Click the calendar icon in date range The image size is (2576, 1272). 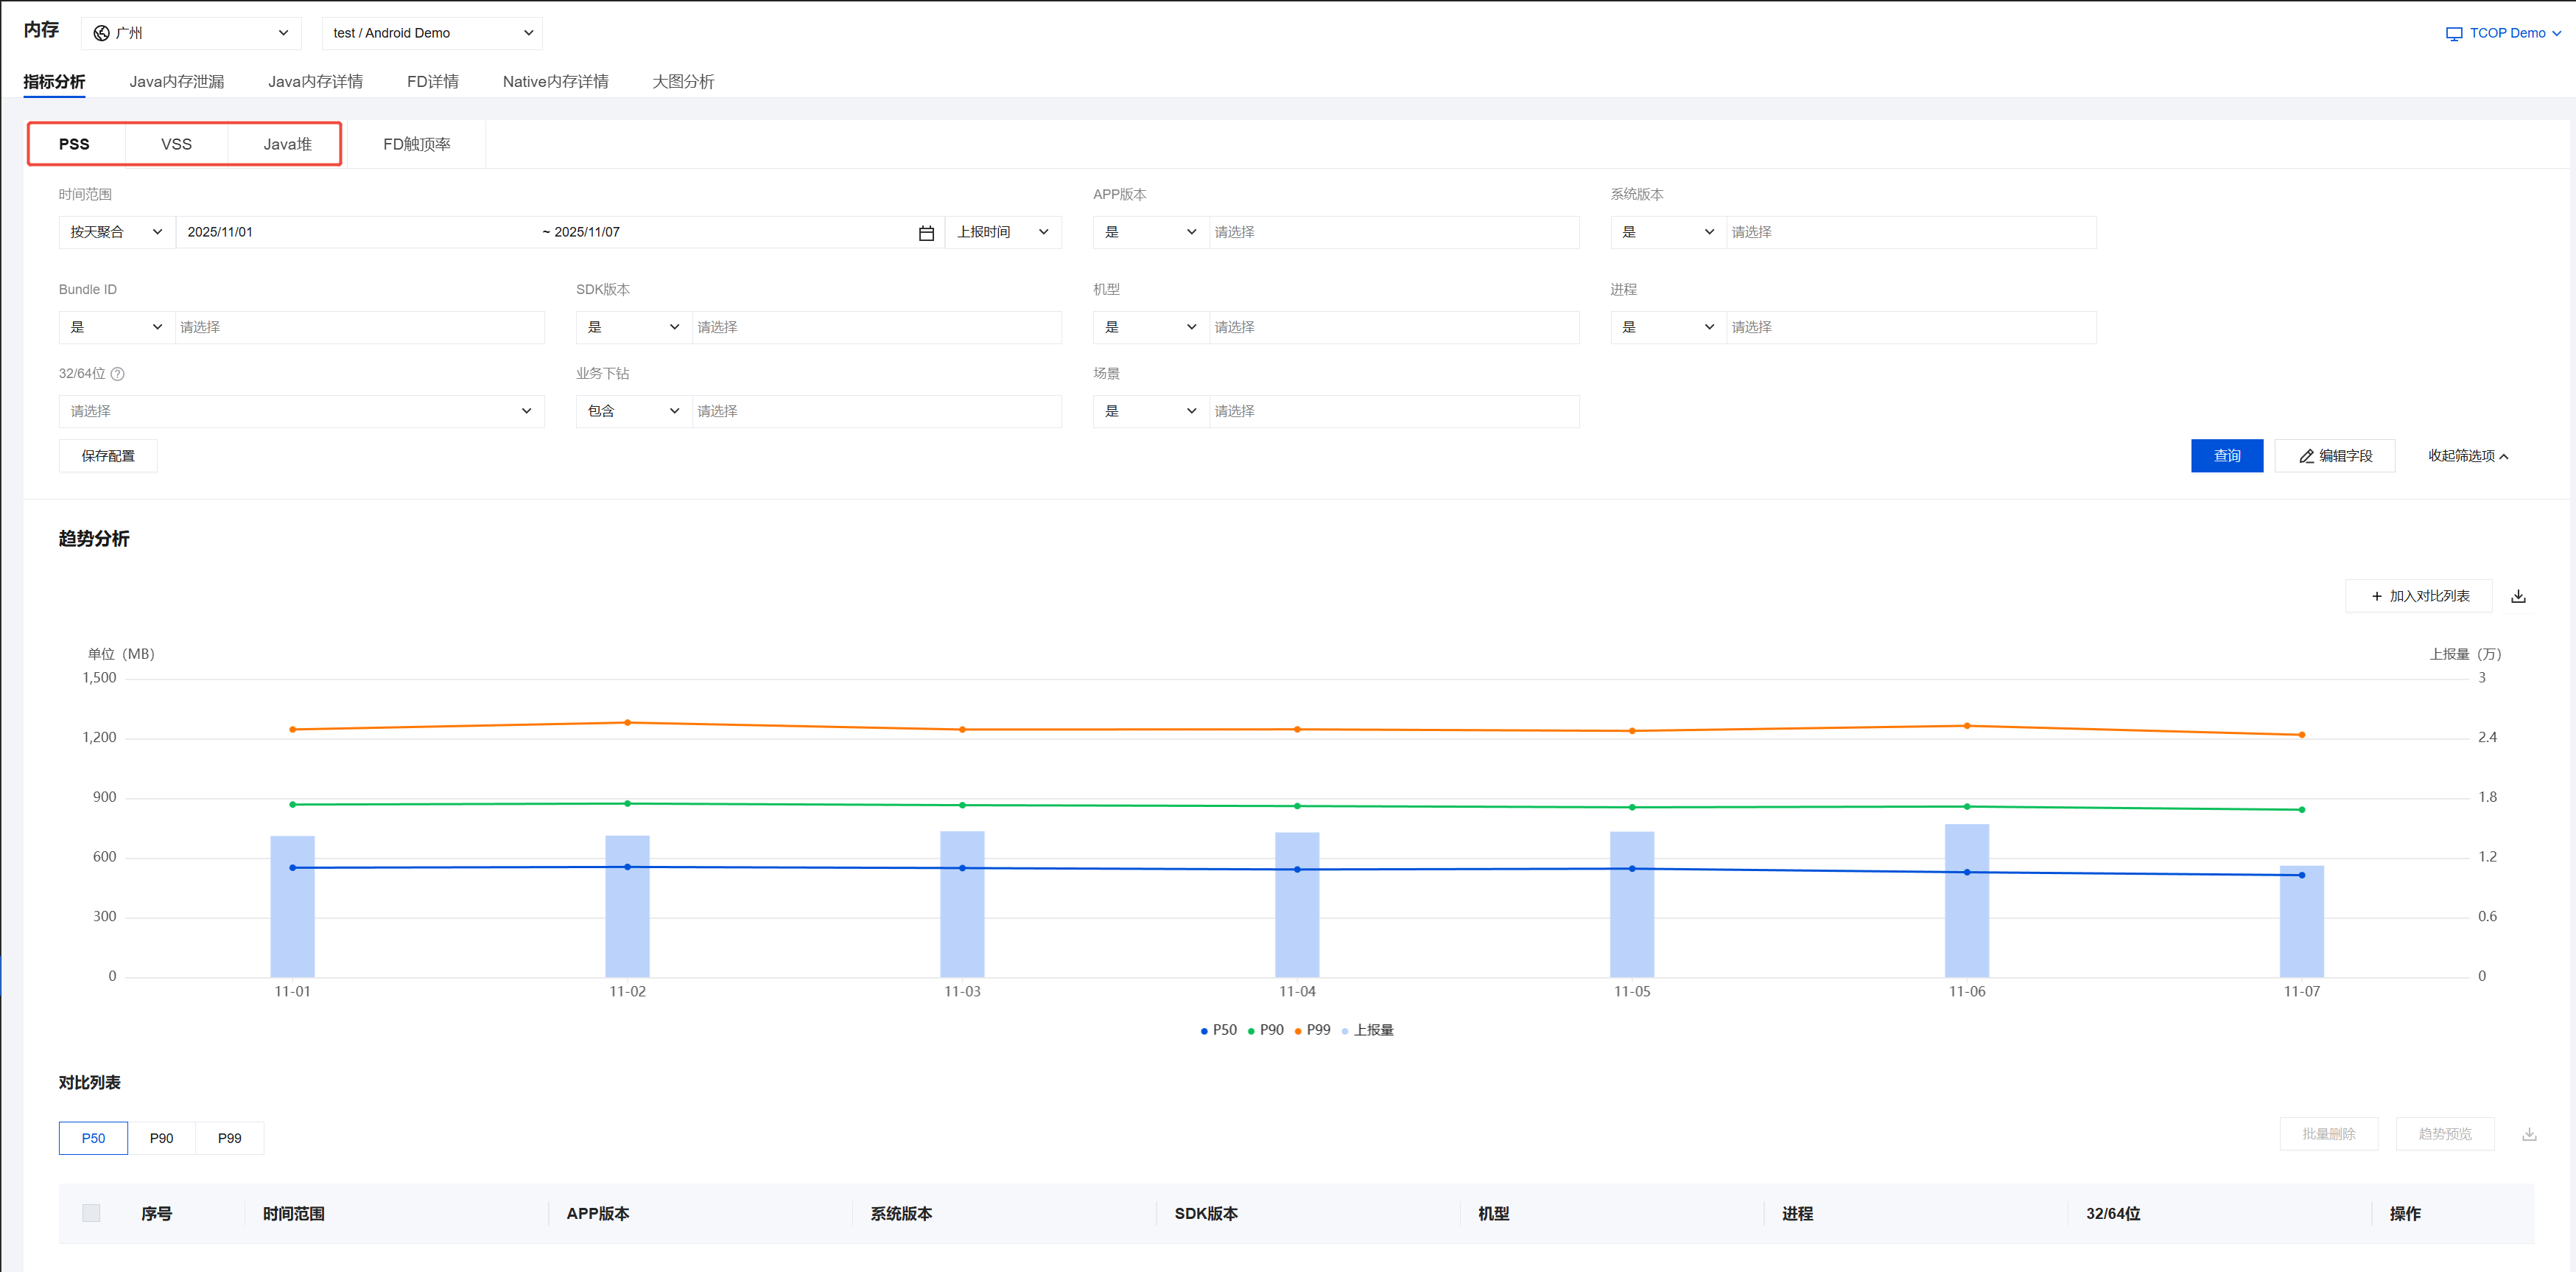926,232
